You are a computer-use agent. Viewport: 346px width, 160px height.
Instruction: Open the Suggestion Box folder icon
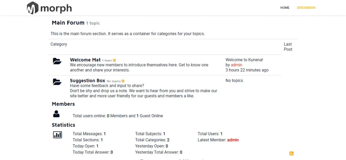[57, 82]
